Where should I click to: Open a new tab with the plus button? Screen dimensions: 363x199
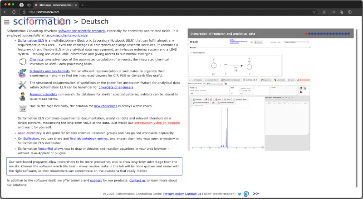[83, 5]
